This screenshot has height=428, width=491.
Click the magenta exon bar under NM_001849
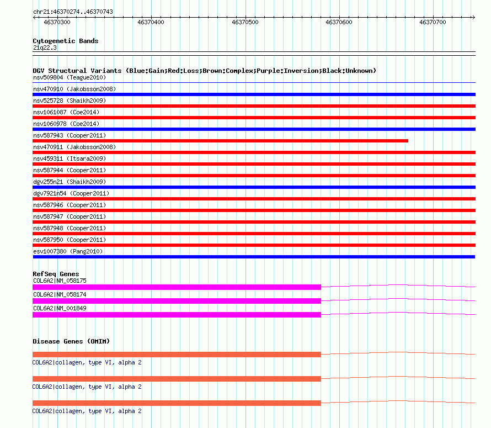pos(177,314)
